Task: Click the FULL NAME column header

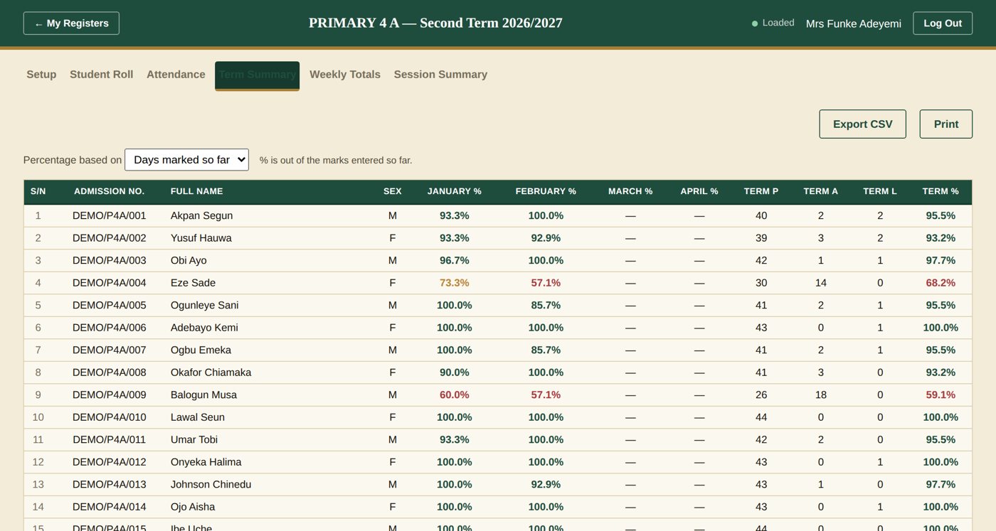Action: pyautogui.click(x=197, y=191)
